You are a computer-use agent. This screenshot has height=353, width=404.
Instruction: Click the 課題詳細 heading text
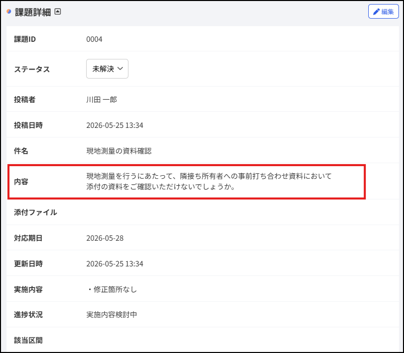coord(33,12)
